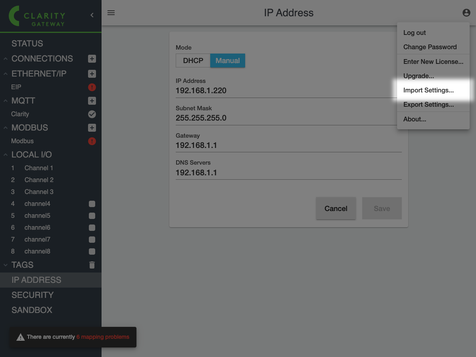The width and height of the screenshot is (476, 357).
Task: Expand the TAGS section chevron
Action: pyautogui.click(x=6, y=265)
